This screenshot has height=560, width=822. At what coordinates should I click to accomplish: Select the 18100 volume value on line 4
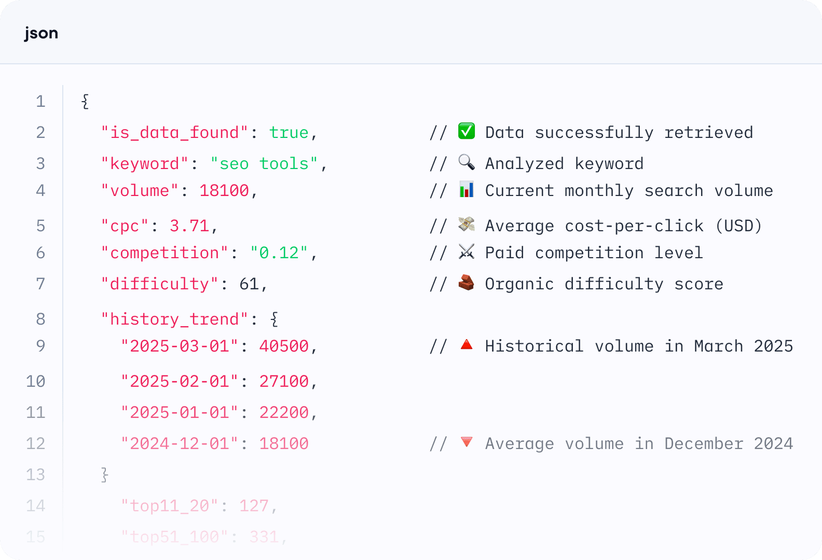click(224, 191)
